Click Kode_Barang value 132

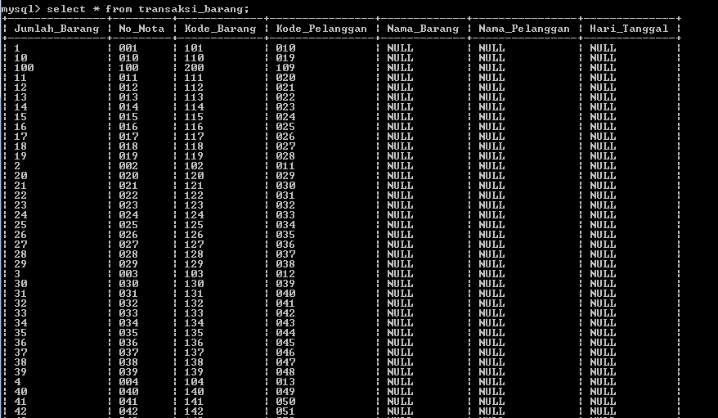[194, 303]
